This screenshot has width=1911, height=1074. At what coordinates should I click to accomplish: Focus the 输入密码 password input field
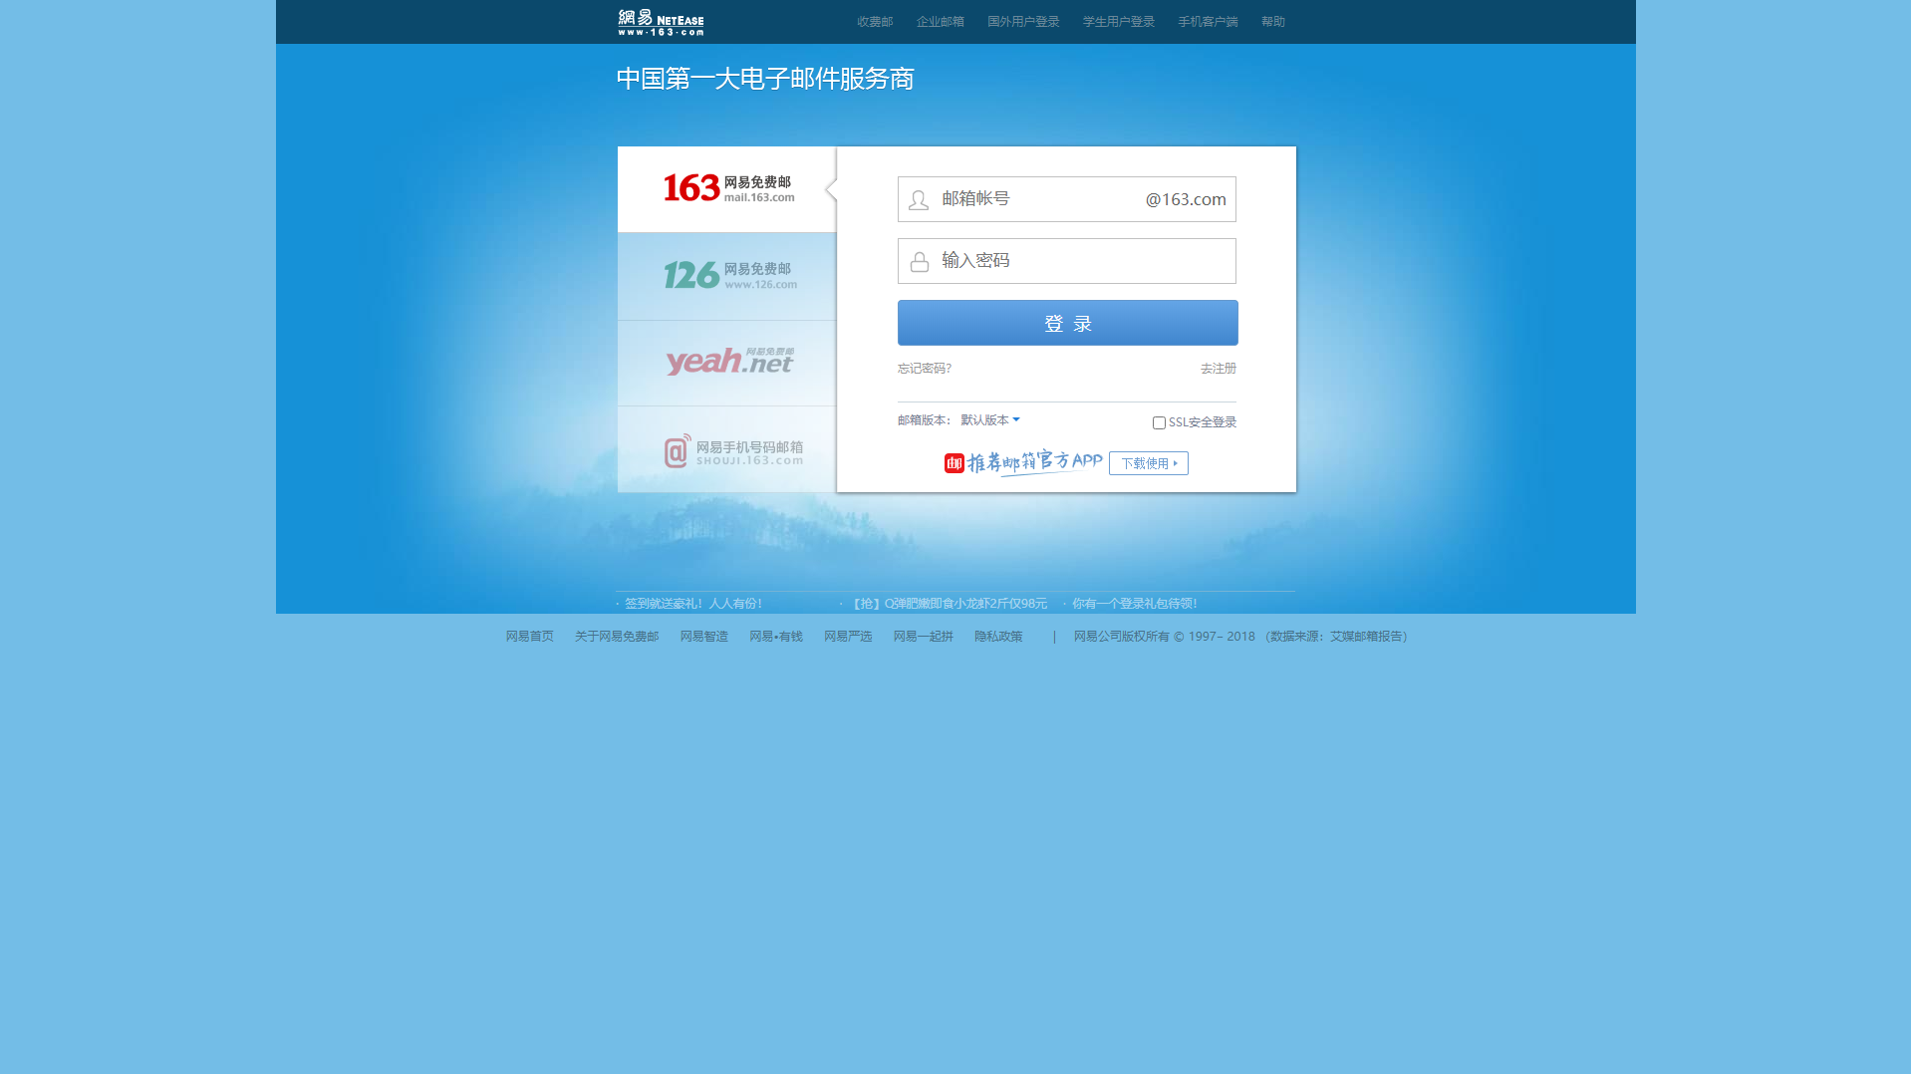(x=1066, y=261)
